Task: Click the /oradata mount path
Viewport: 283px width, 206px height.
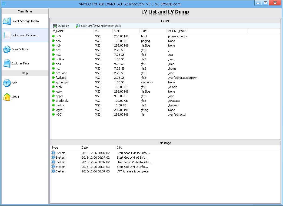Action: click(174, 101)
